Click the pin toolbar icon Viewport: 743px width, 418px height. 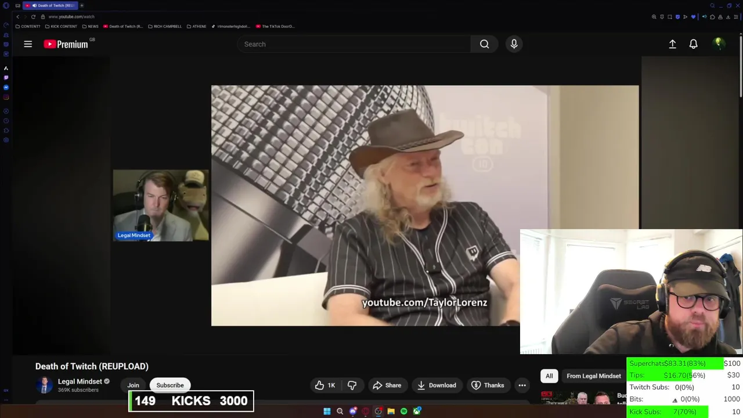click(662, 17)
